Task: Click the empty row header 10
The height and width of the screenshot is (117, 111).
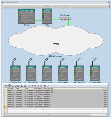Action: coord(5,109)
